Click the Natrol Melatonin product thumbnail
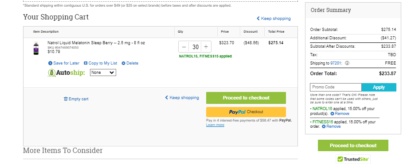This screenshot has width=411, height=164. click(x=36, y=48)
